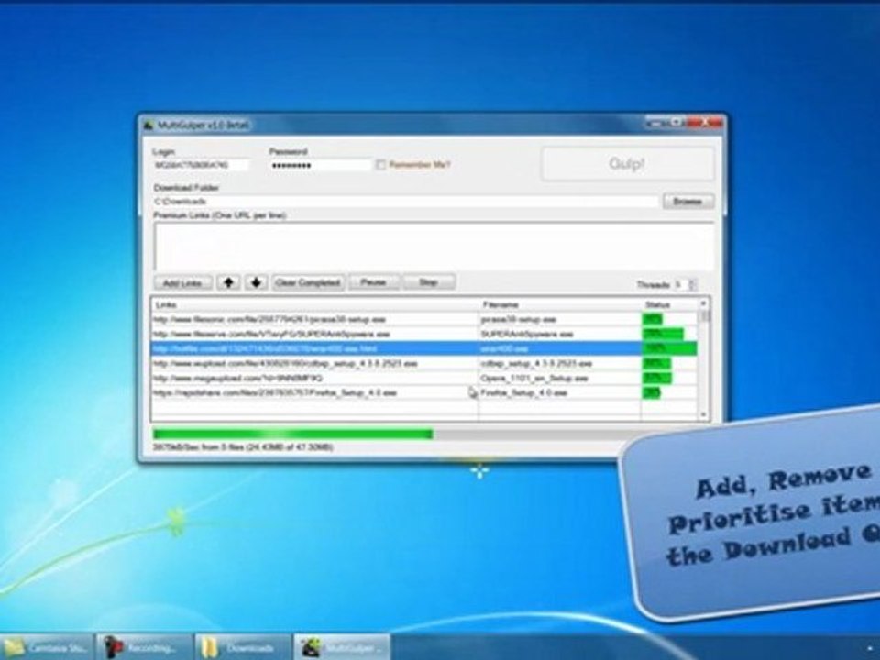Click the Status column header

pos(669,304)
